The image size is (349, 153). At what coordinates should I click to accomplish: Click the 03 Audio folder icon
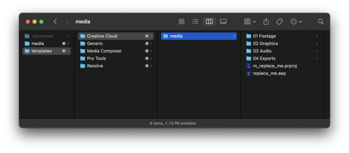249,51
